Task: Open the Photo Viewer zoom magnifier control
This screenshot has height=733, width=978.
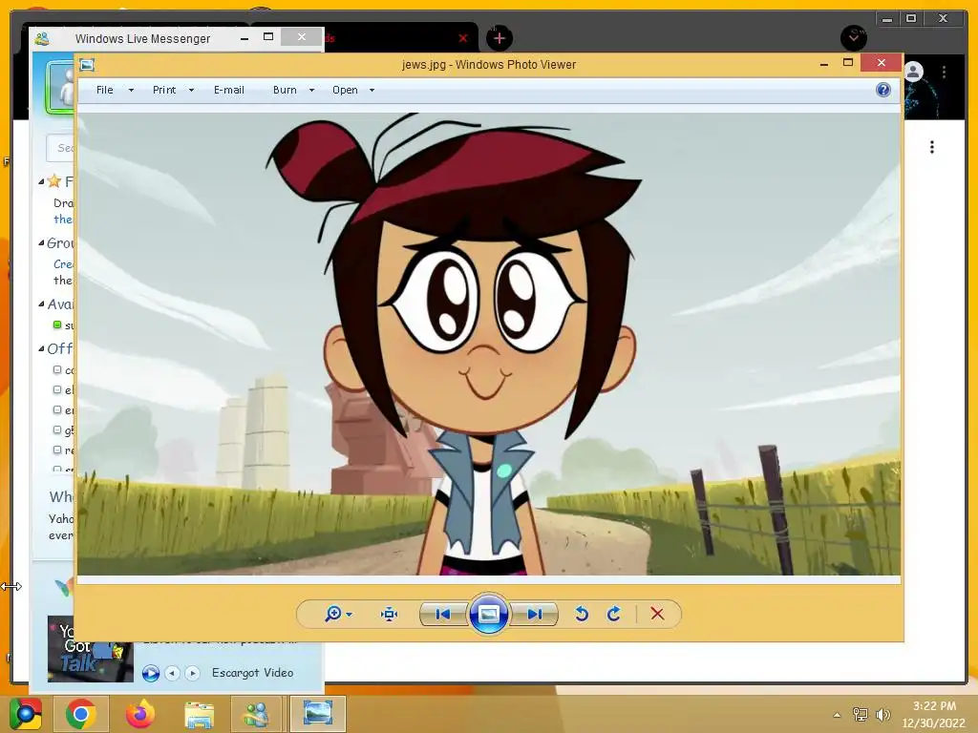Action: pos(333,614)
